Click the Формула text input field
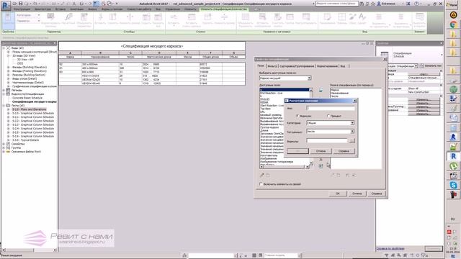This screenshot has height=259, width=461. (327, 141)
